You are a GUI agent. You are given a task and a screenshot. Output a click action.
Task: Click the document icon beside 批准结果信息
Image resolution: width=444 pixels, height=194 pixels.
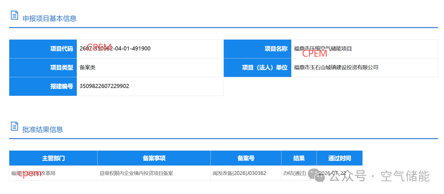pos(14,126)
